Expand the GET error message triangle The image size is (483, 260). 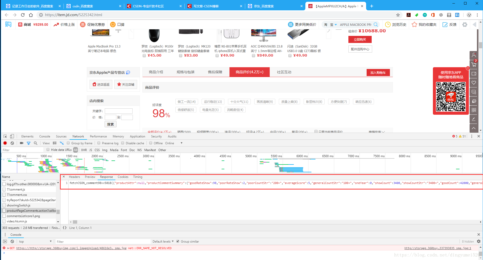tap(8, 248)
